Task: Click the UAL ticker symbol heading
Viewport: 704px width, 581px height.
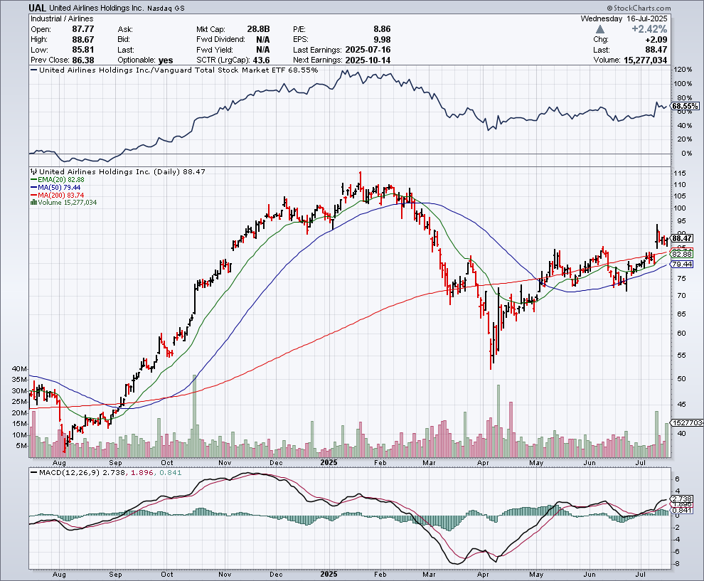Action: (x=37, y=8)
